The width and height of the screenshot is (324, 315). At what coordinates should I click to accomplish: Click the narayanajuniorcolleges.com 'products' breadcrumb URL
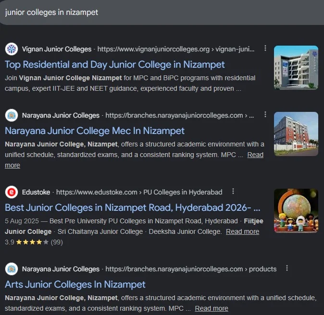point(191,269)
